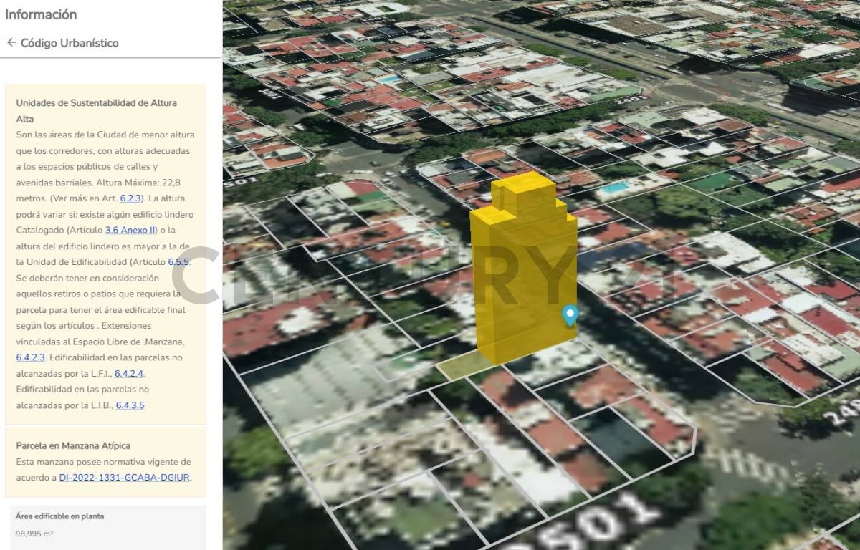Click the Parcela en Manzana Atípica heading

tap(73, 445)
